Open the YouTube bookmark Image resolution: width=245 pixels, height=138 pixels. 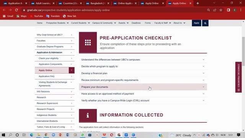pos(37,16)
